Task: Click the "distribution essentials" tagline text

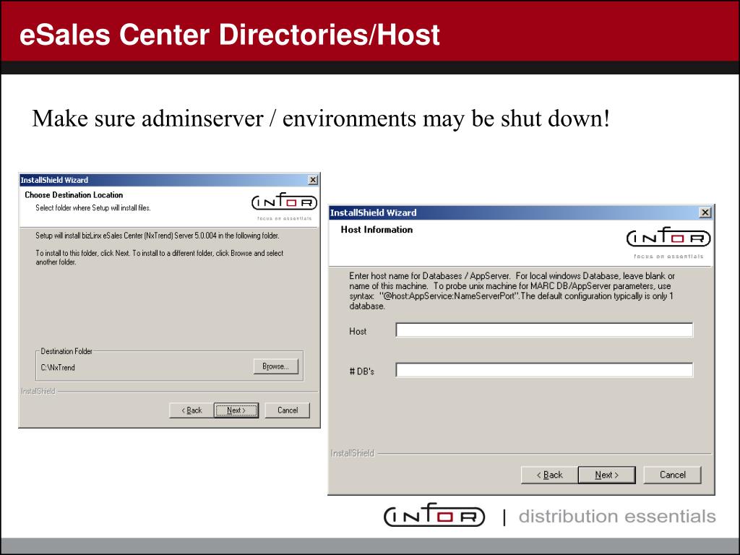Action: (x=617, y=516)
